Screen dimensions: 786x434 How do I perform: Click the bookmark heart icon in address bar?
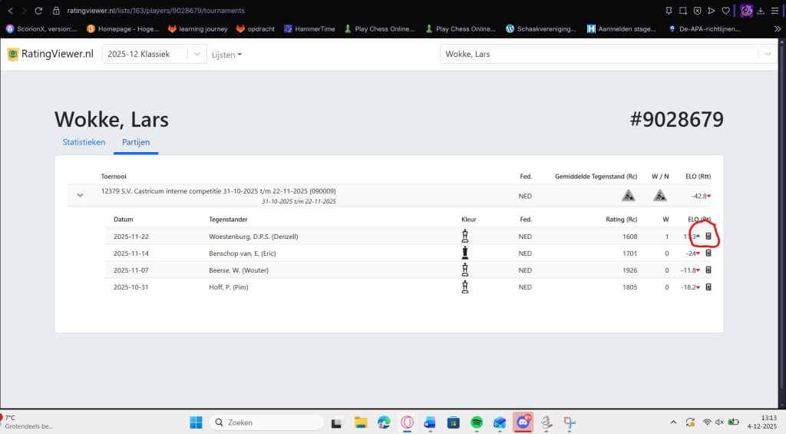click(x=725, y=11)
